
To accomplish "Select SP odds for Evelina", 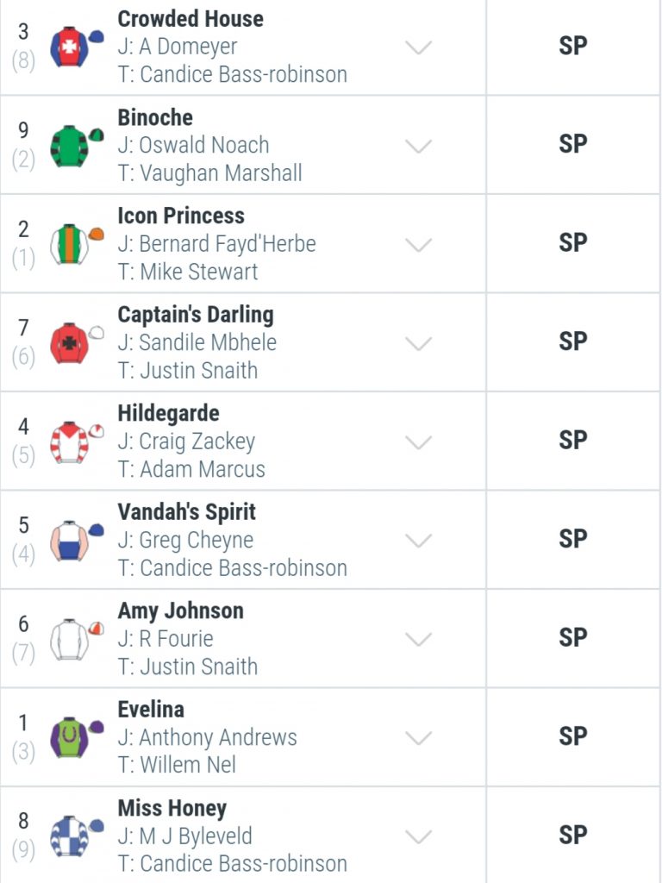I will point(573,736).
